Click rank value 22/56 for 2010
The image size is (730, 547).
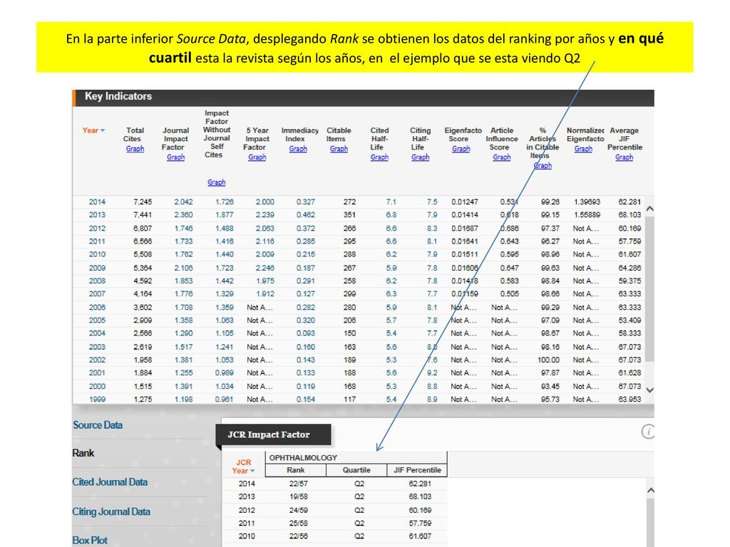tap(299, 536)
